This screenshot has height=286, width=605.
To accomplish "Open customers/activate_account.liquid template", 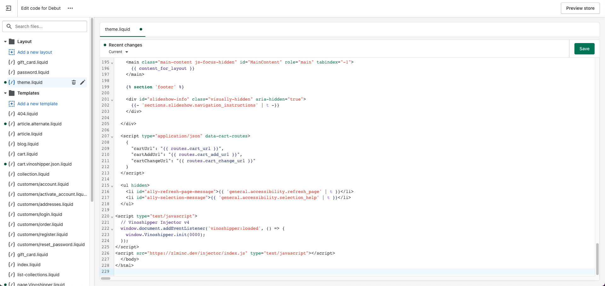I will point(52,194).
